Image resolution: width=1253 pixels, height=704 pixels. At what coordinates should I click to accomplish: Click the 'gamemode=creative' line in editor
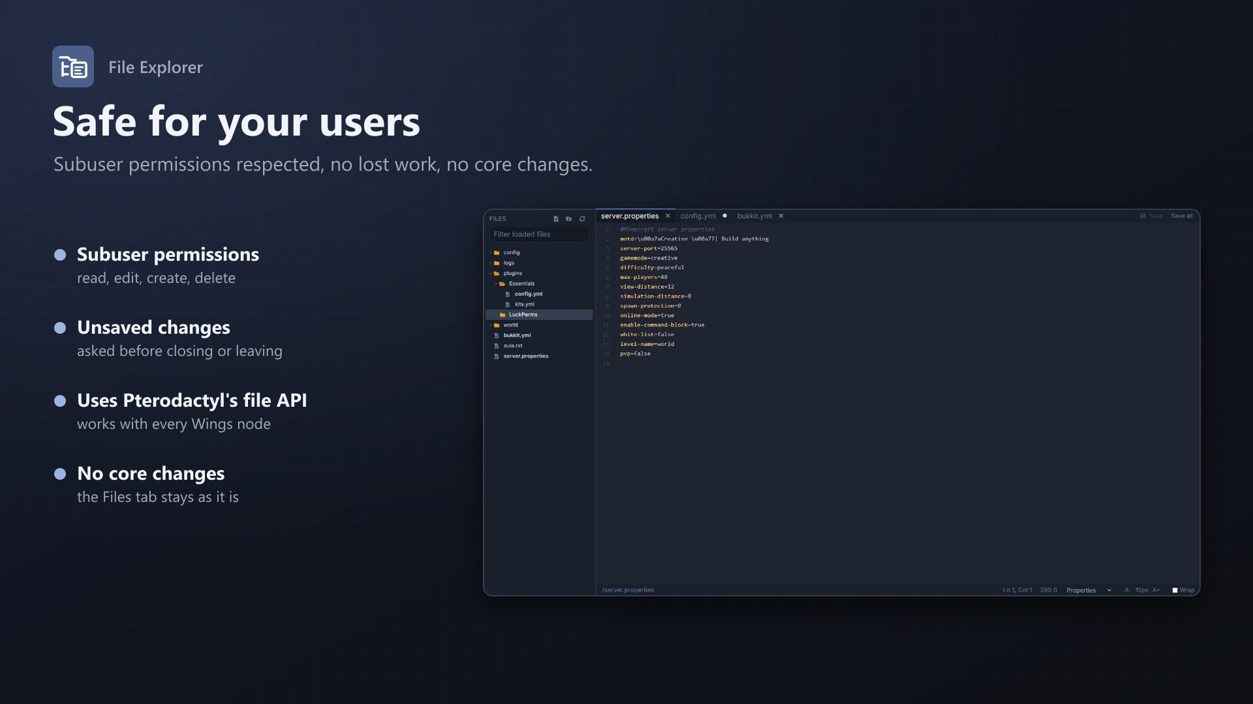tap(649, 258)
